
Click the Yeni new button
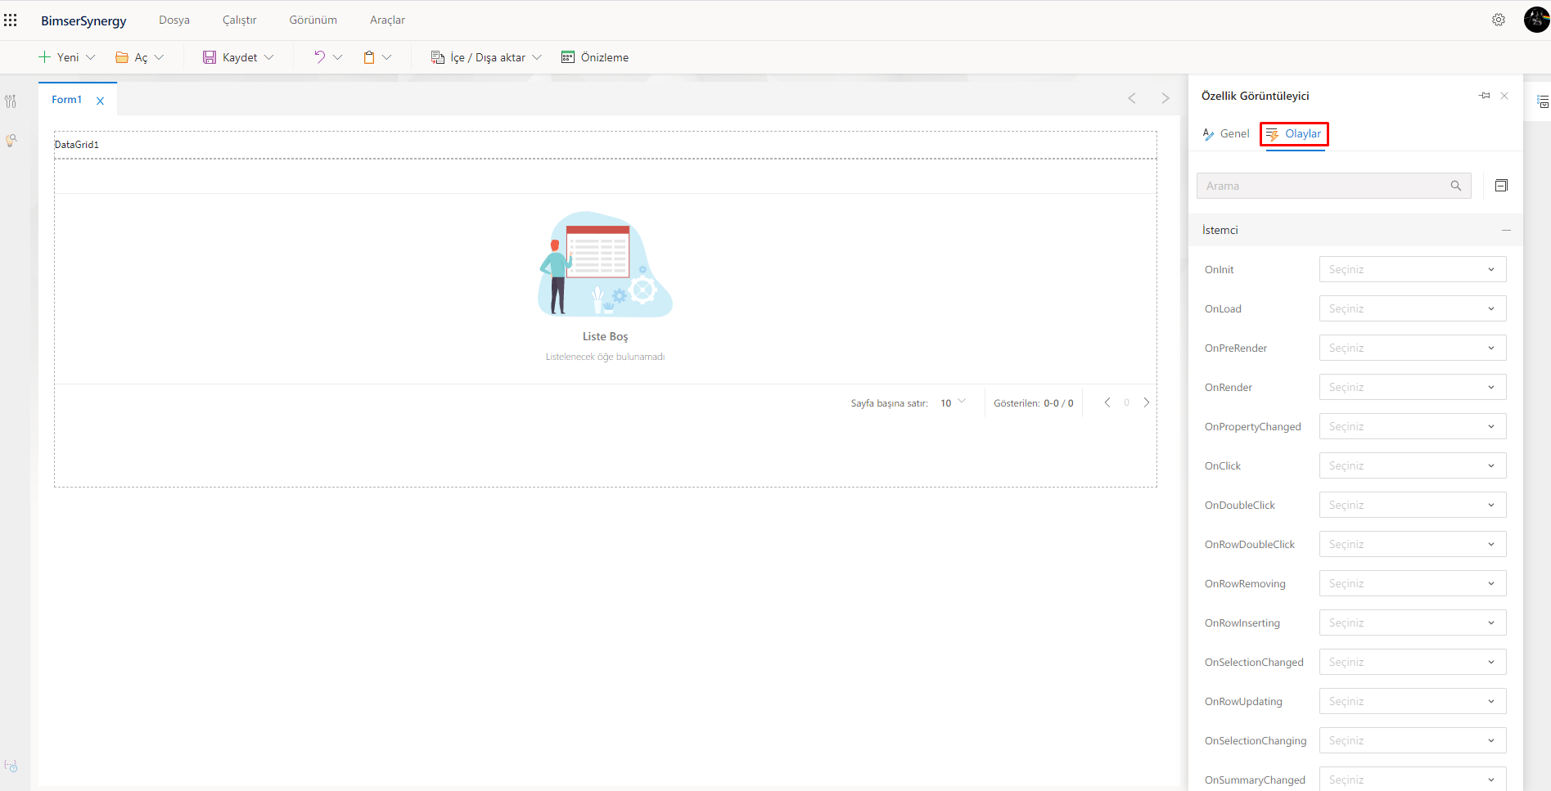(x=59, y=57)
